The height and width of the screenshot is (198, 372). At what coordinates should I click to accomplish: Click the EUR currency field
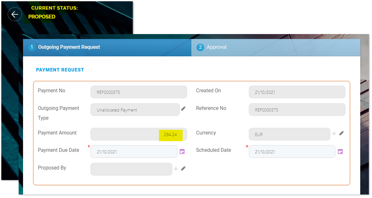click(289, 134)
